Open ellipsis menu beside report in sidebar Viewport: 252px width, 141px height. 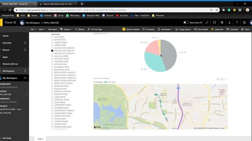tap(27, 94)
